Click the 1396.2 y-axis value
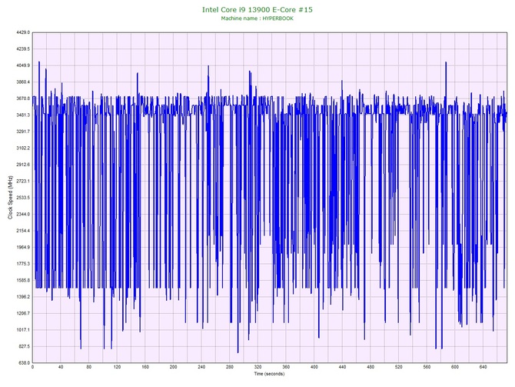515x387 pixels. click(x=23, y=296)
